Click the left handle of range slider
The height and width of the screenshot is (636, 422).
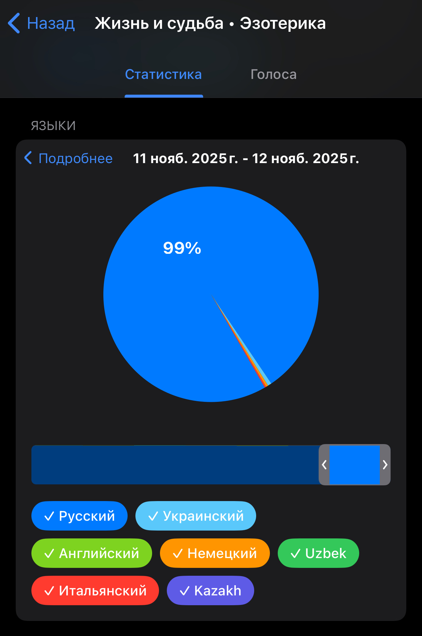pyautogui.click(x=324, y=465)
